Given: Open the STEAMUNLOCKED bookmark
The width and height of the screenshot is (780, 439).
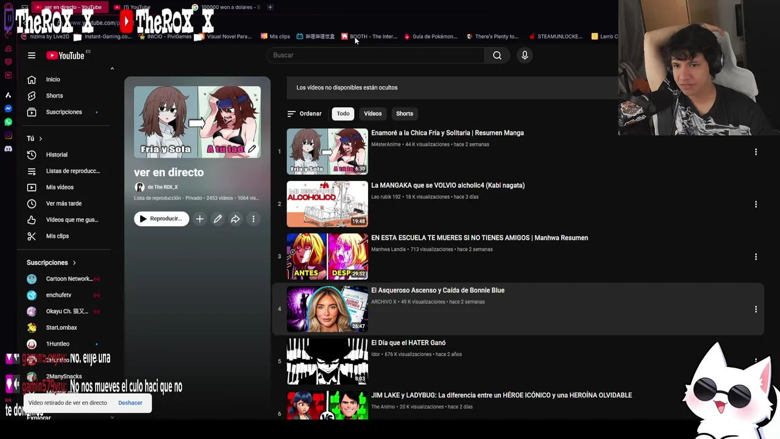Looking at the screenshot, I should pyautogui.click(x=556, y=37).
